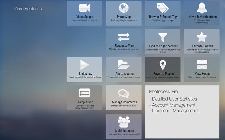Click the four-squares View Modes icon
The width and height of the screenshot is (225, 140).
pos(202,65)
